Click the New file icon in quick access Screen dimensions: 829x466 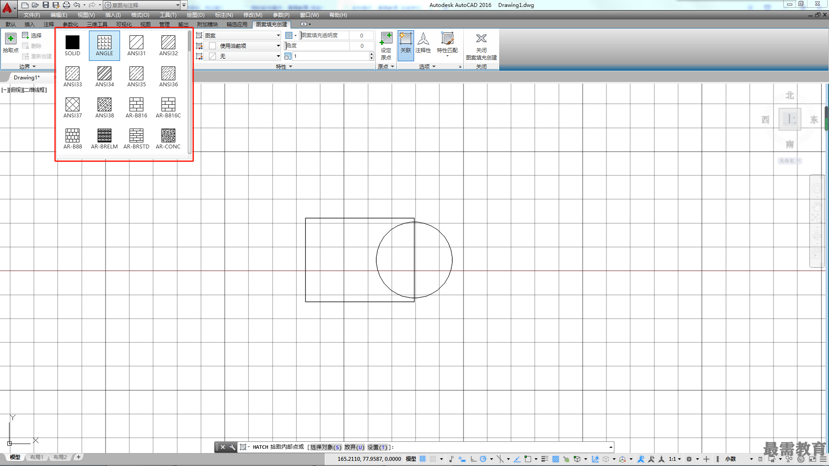(x=25, y=5)
